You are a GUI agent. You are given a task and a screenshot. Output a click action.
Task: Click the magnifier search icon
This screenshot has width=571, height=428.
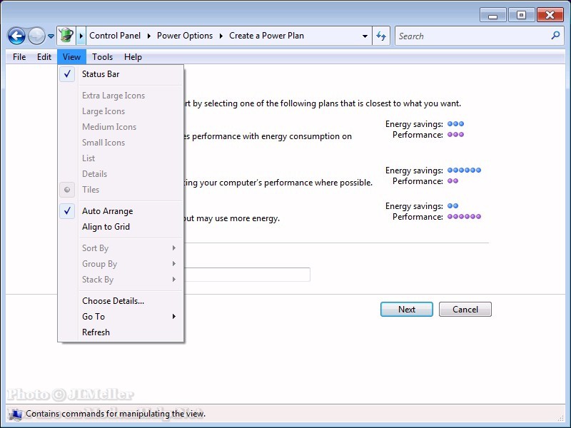click(555, 36)
